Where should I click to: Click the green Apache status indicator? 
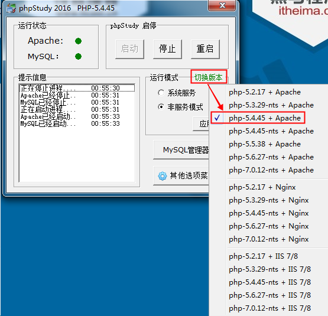(x=78, y=41)
